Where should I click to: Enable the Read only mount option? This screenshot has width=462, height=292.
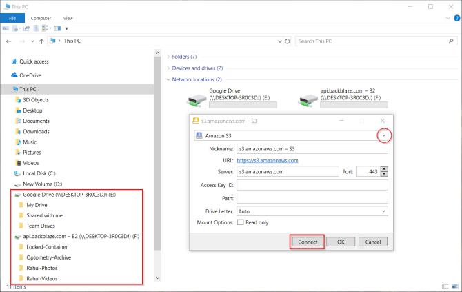click(x=241, y=222)
